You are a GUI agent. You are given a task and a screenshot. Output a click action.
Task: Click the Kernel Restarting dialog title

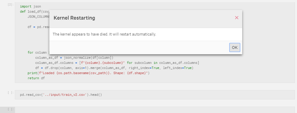(x=74, y=18)
